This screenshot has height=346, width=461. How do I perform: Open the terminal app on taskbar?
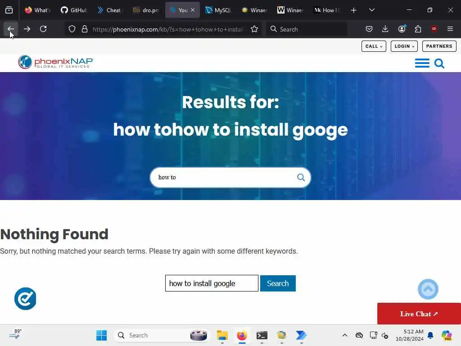[x=262, y=335]
